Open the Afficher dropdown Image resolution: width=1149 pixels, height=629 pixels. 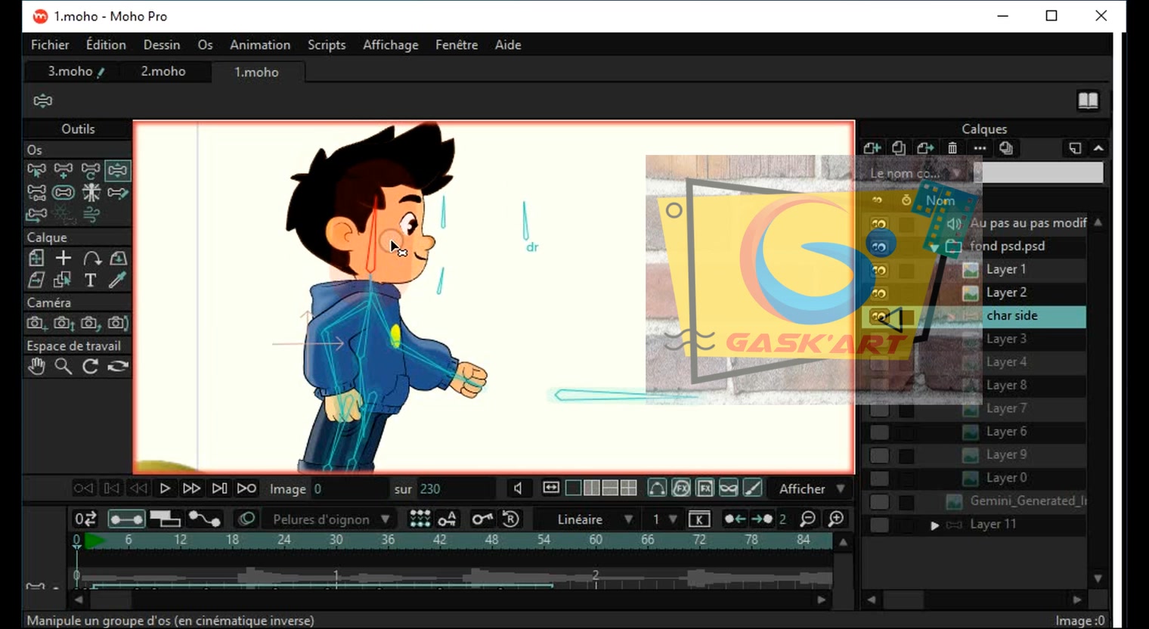click(x=812, y=488)
